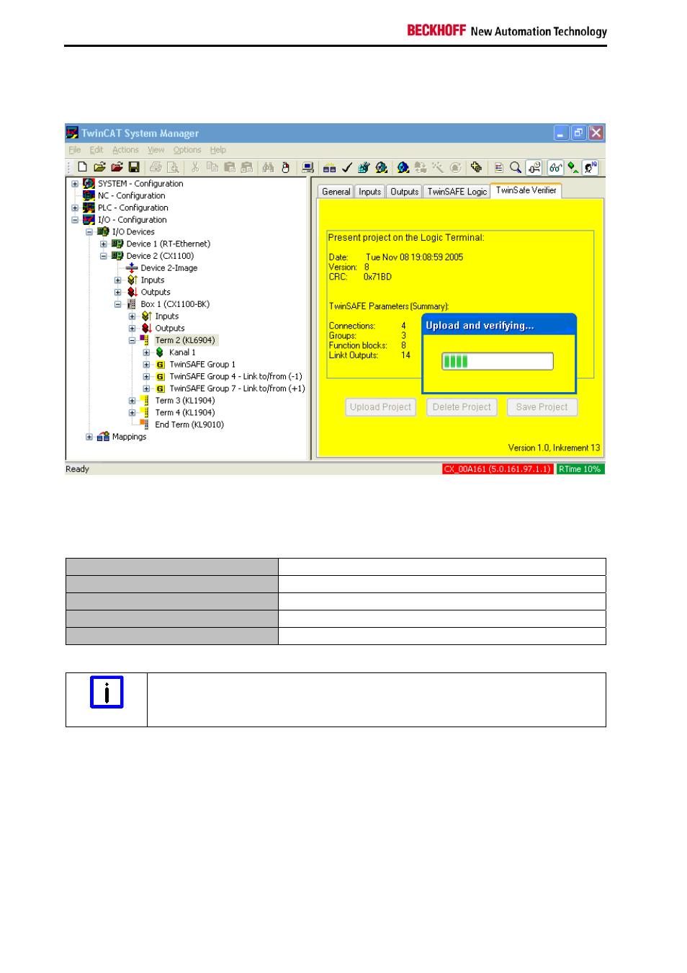Click the Mappings node icon
687x973 pixels.
(x=103, y=437)
